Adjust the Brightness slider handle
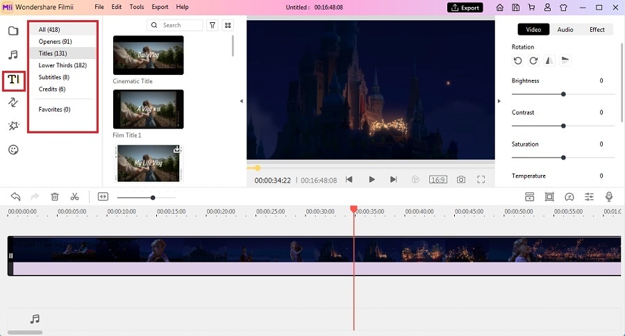Image resolution: width=625 pixels, height=336 pixels. pyautogui.click(x=563, y=94)
